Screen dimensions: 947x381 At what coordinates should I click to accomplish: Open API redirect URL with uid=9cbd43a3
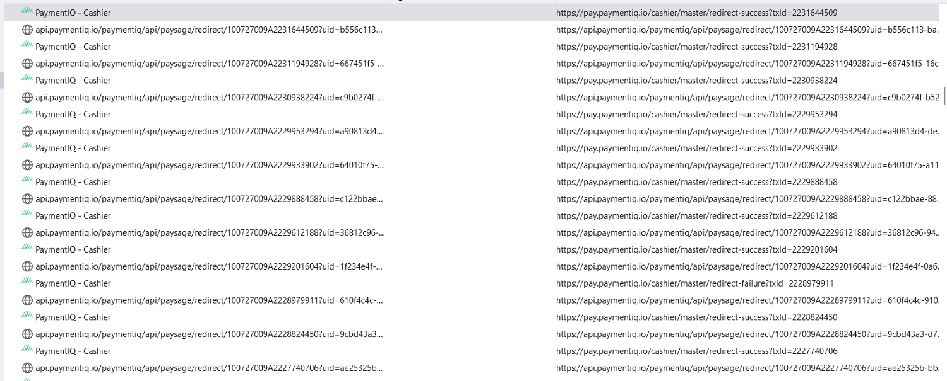pos(748,334)
